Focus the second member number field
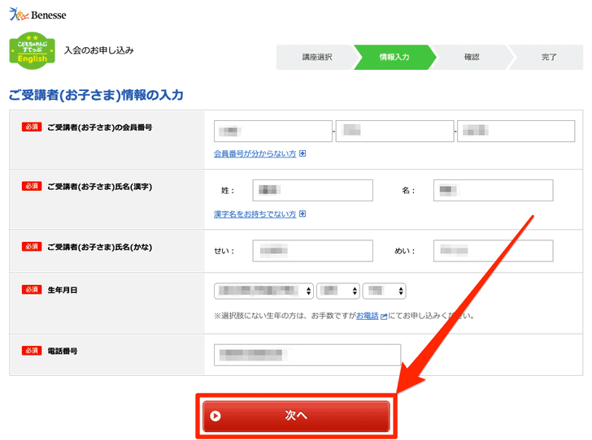This screenshot has width=592, height=440. pos(394,132)
